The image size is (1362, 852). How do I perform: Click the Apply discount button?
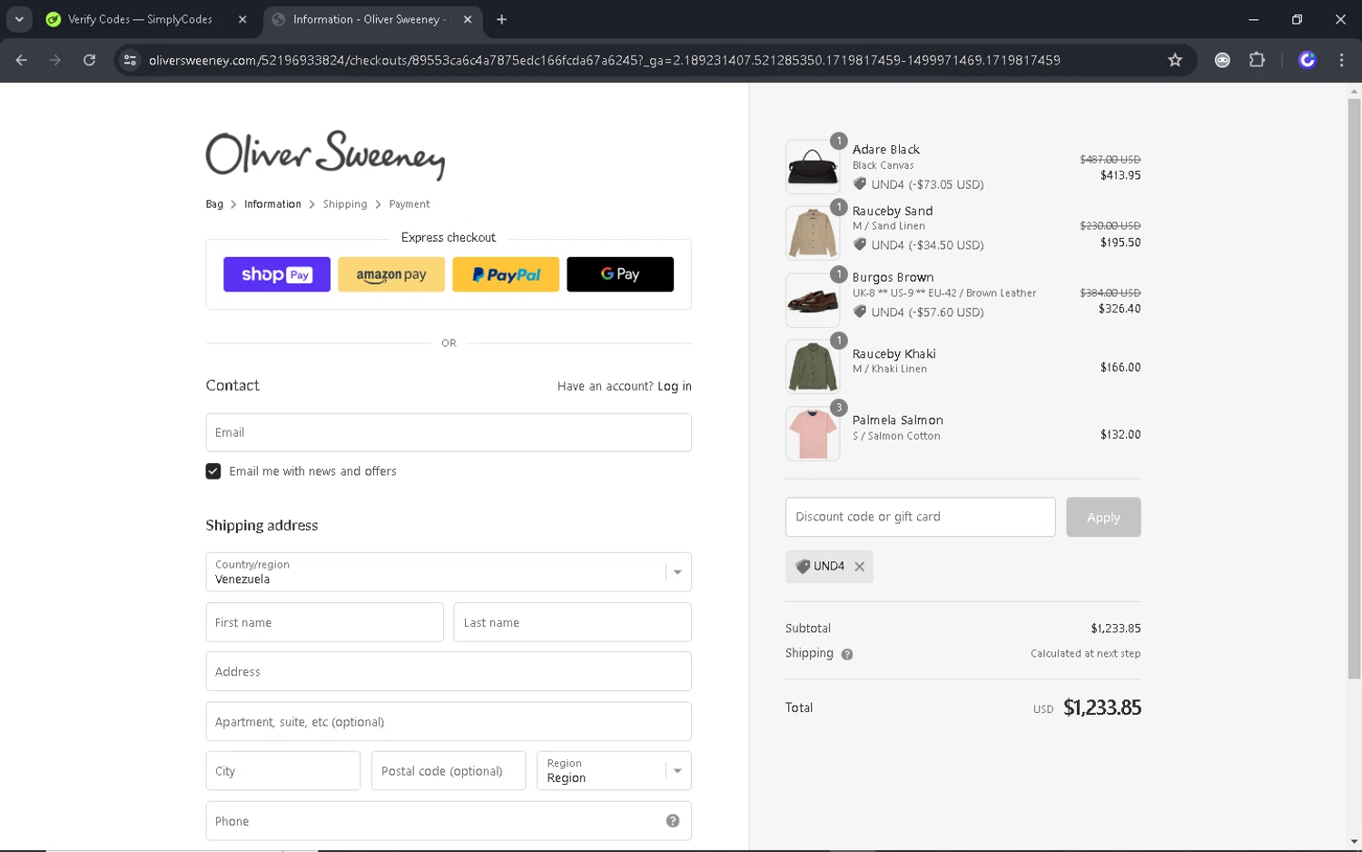[x=1103, y=517]
